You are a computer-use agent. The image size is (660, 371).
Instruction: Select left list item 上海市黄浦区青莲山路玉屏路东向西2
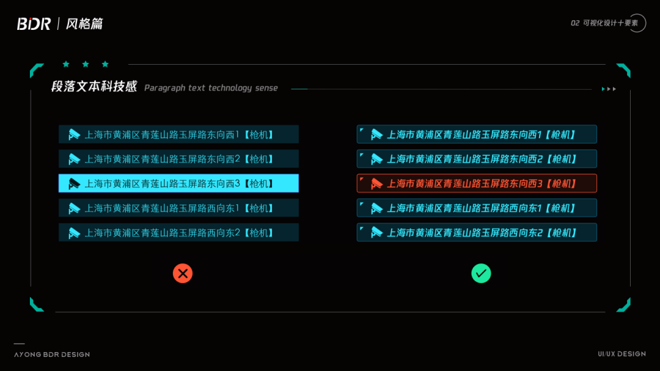pyautogui.click(x=178, y=159)
